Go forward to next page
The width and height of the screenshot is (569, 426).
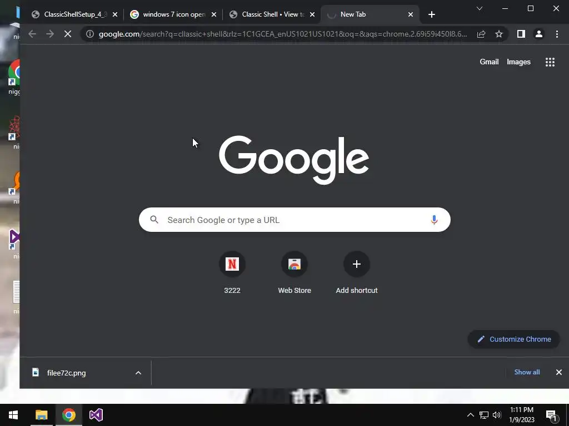(49, 34)
